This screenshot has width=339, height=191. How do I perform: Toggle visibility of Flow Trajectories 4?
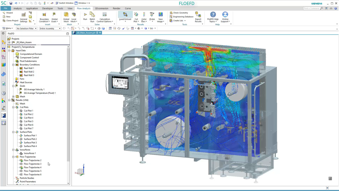(21, 167)
